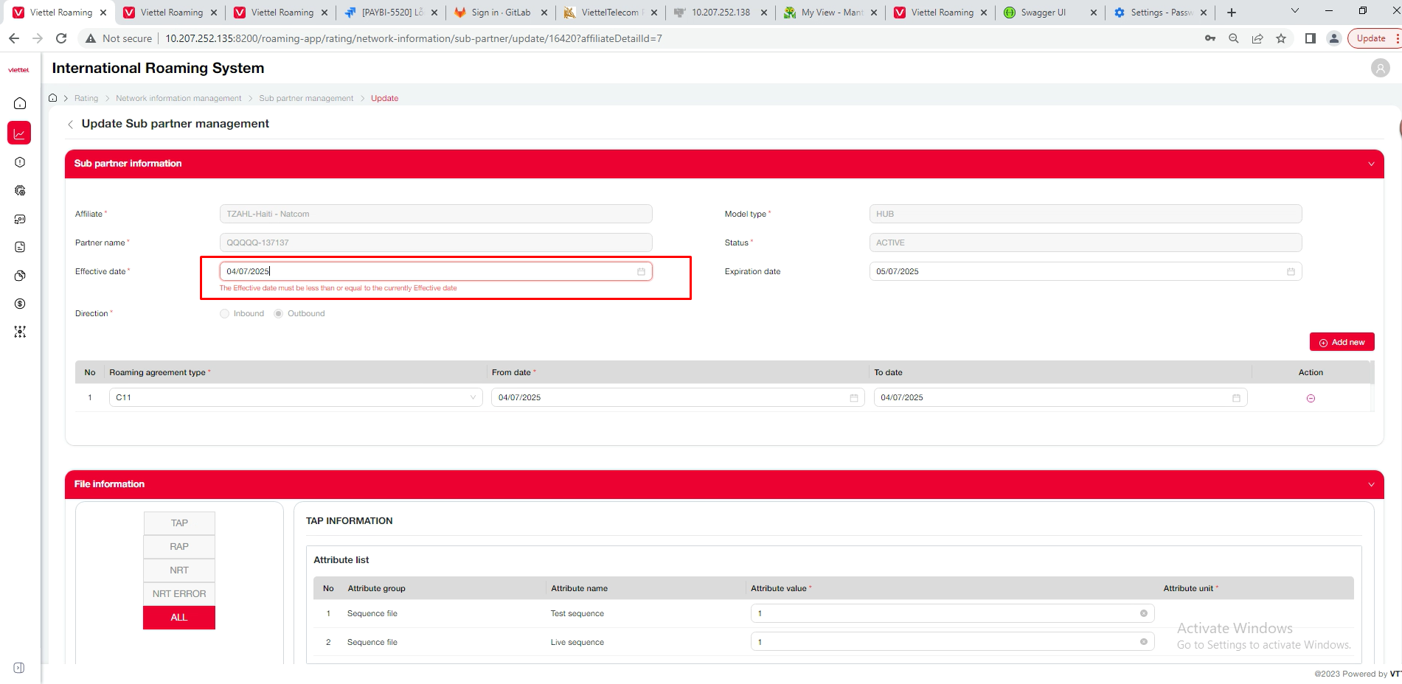Clear the Test sequence attribute value

click(1143, 613)
